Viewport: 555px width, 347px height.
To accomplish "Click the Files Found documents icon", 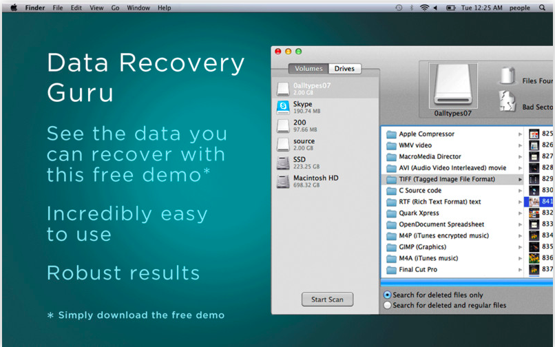I will tap(507, 76).
